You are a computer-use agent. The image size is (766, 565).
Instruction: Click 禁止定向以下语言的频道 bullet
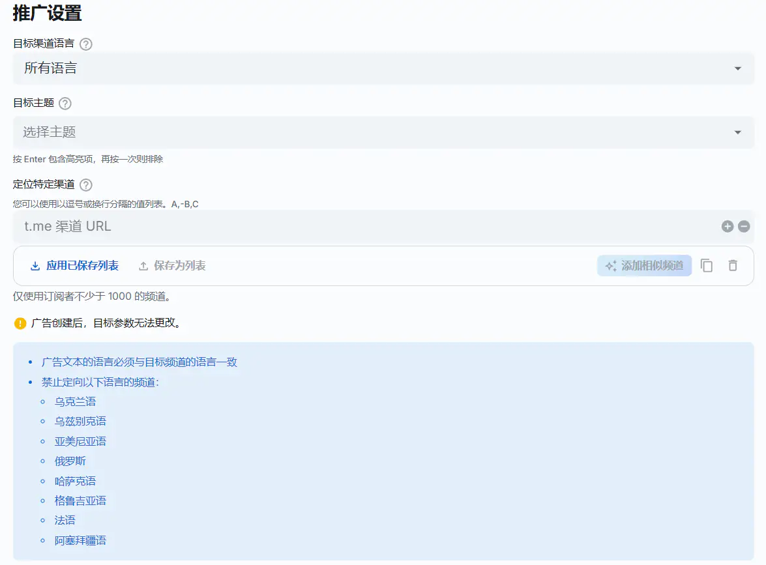100,382
